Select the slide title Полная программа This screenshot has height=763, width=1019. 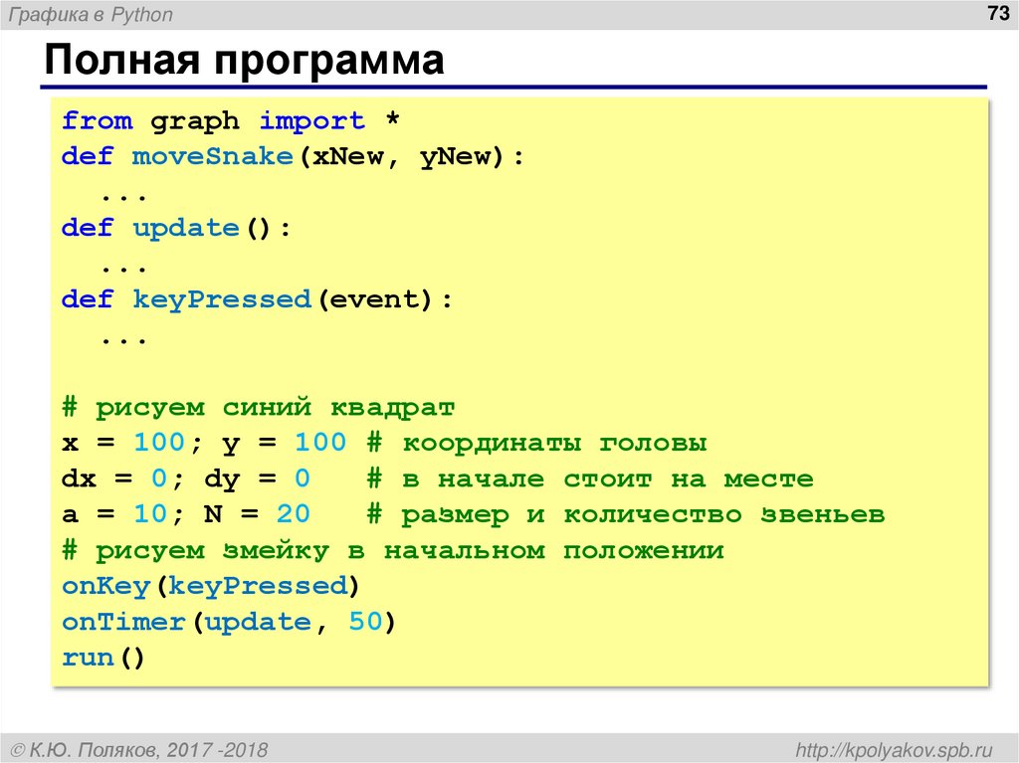point(245,62)
